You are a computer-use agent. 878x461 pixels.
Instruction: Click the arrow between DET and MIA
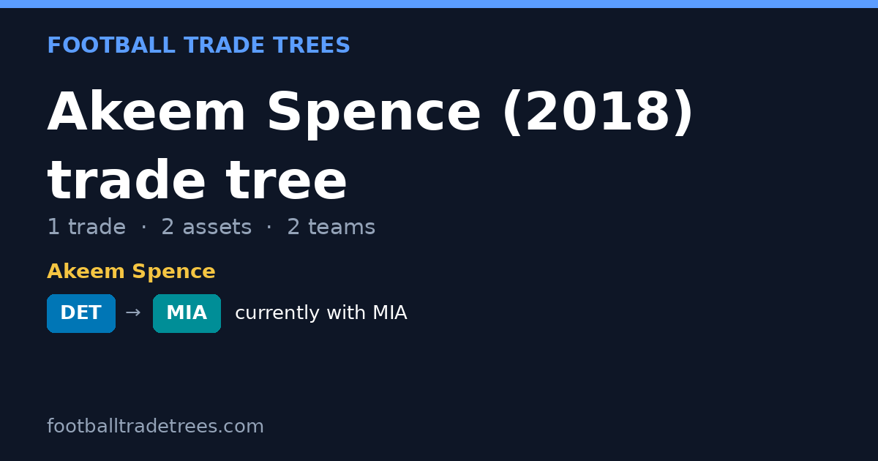133,313
